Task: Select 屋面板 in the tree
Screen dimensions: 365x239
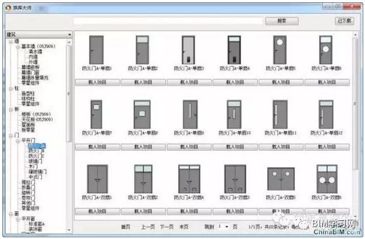Action: (x=28, y=125)
